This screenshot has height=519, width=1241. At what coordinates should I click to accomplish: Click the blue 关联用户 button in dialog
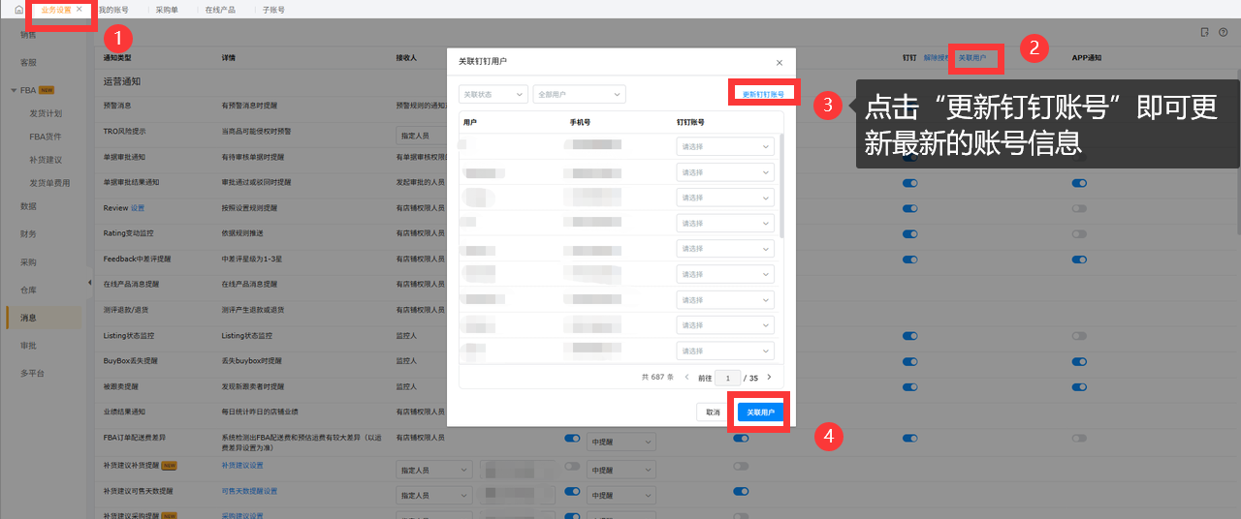point(761,412)
